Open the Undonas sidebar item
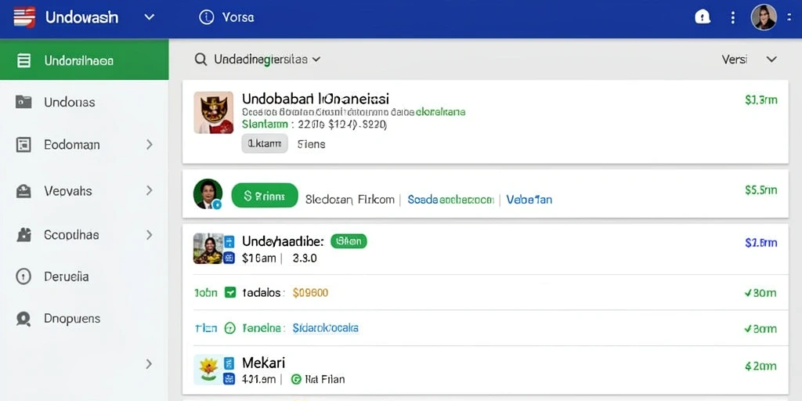 (x=70, y=103)
